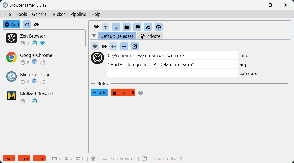Click the empty extra arg field
Image resolution: width=294 pixels, height=163 pixels.
pyautogui.click(x=172, y=73)
